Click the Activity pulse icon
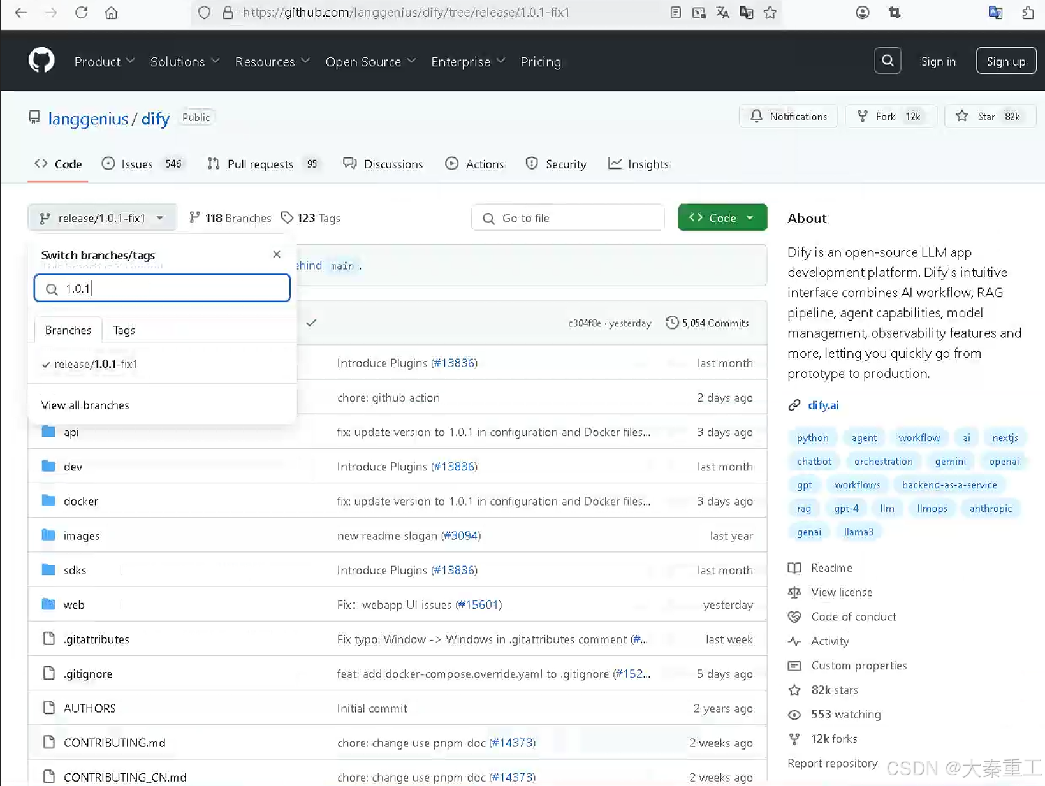 [794, 641]
